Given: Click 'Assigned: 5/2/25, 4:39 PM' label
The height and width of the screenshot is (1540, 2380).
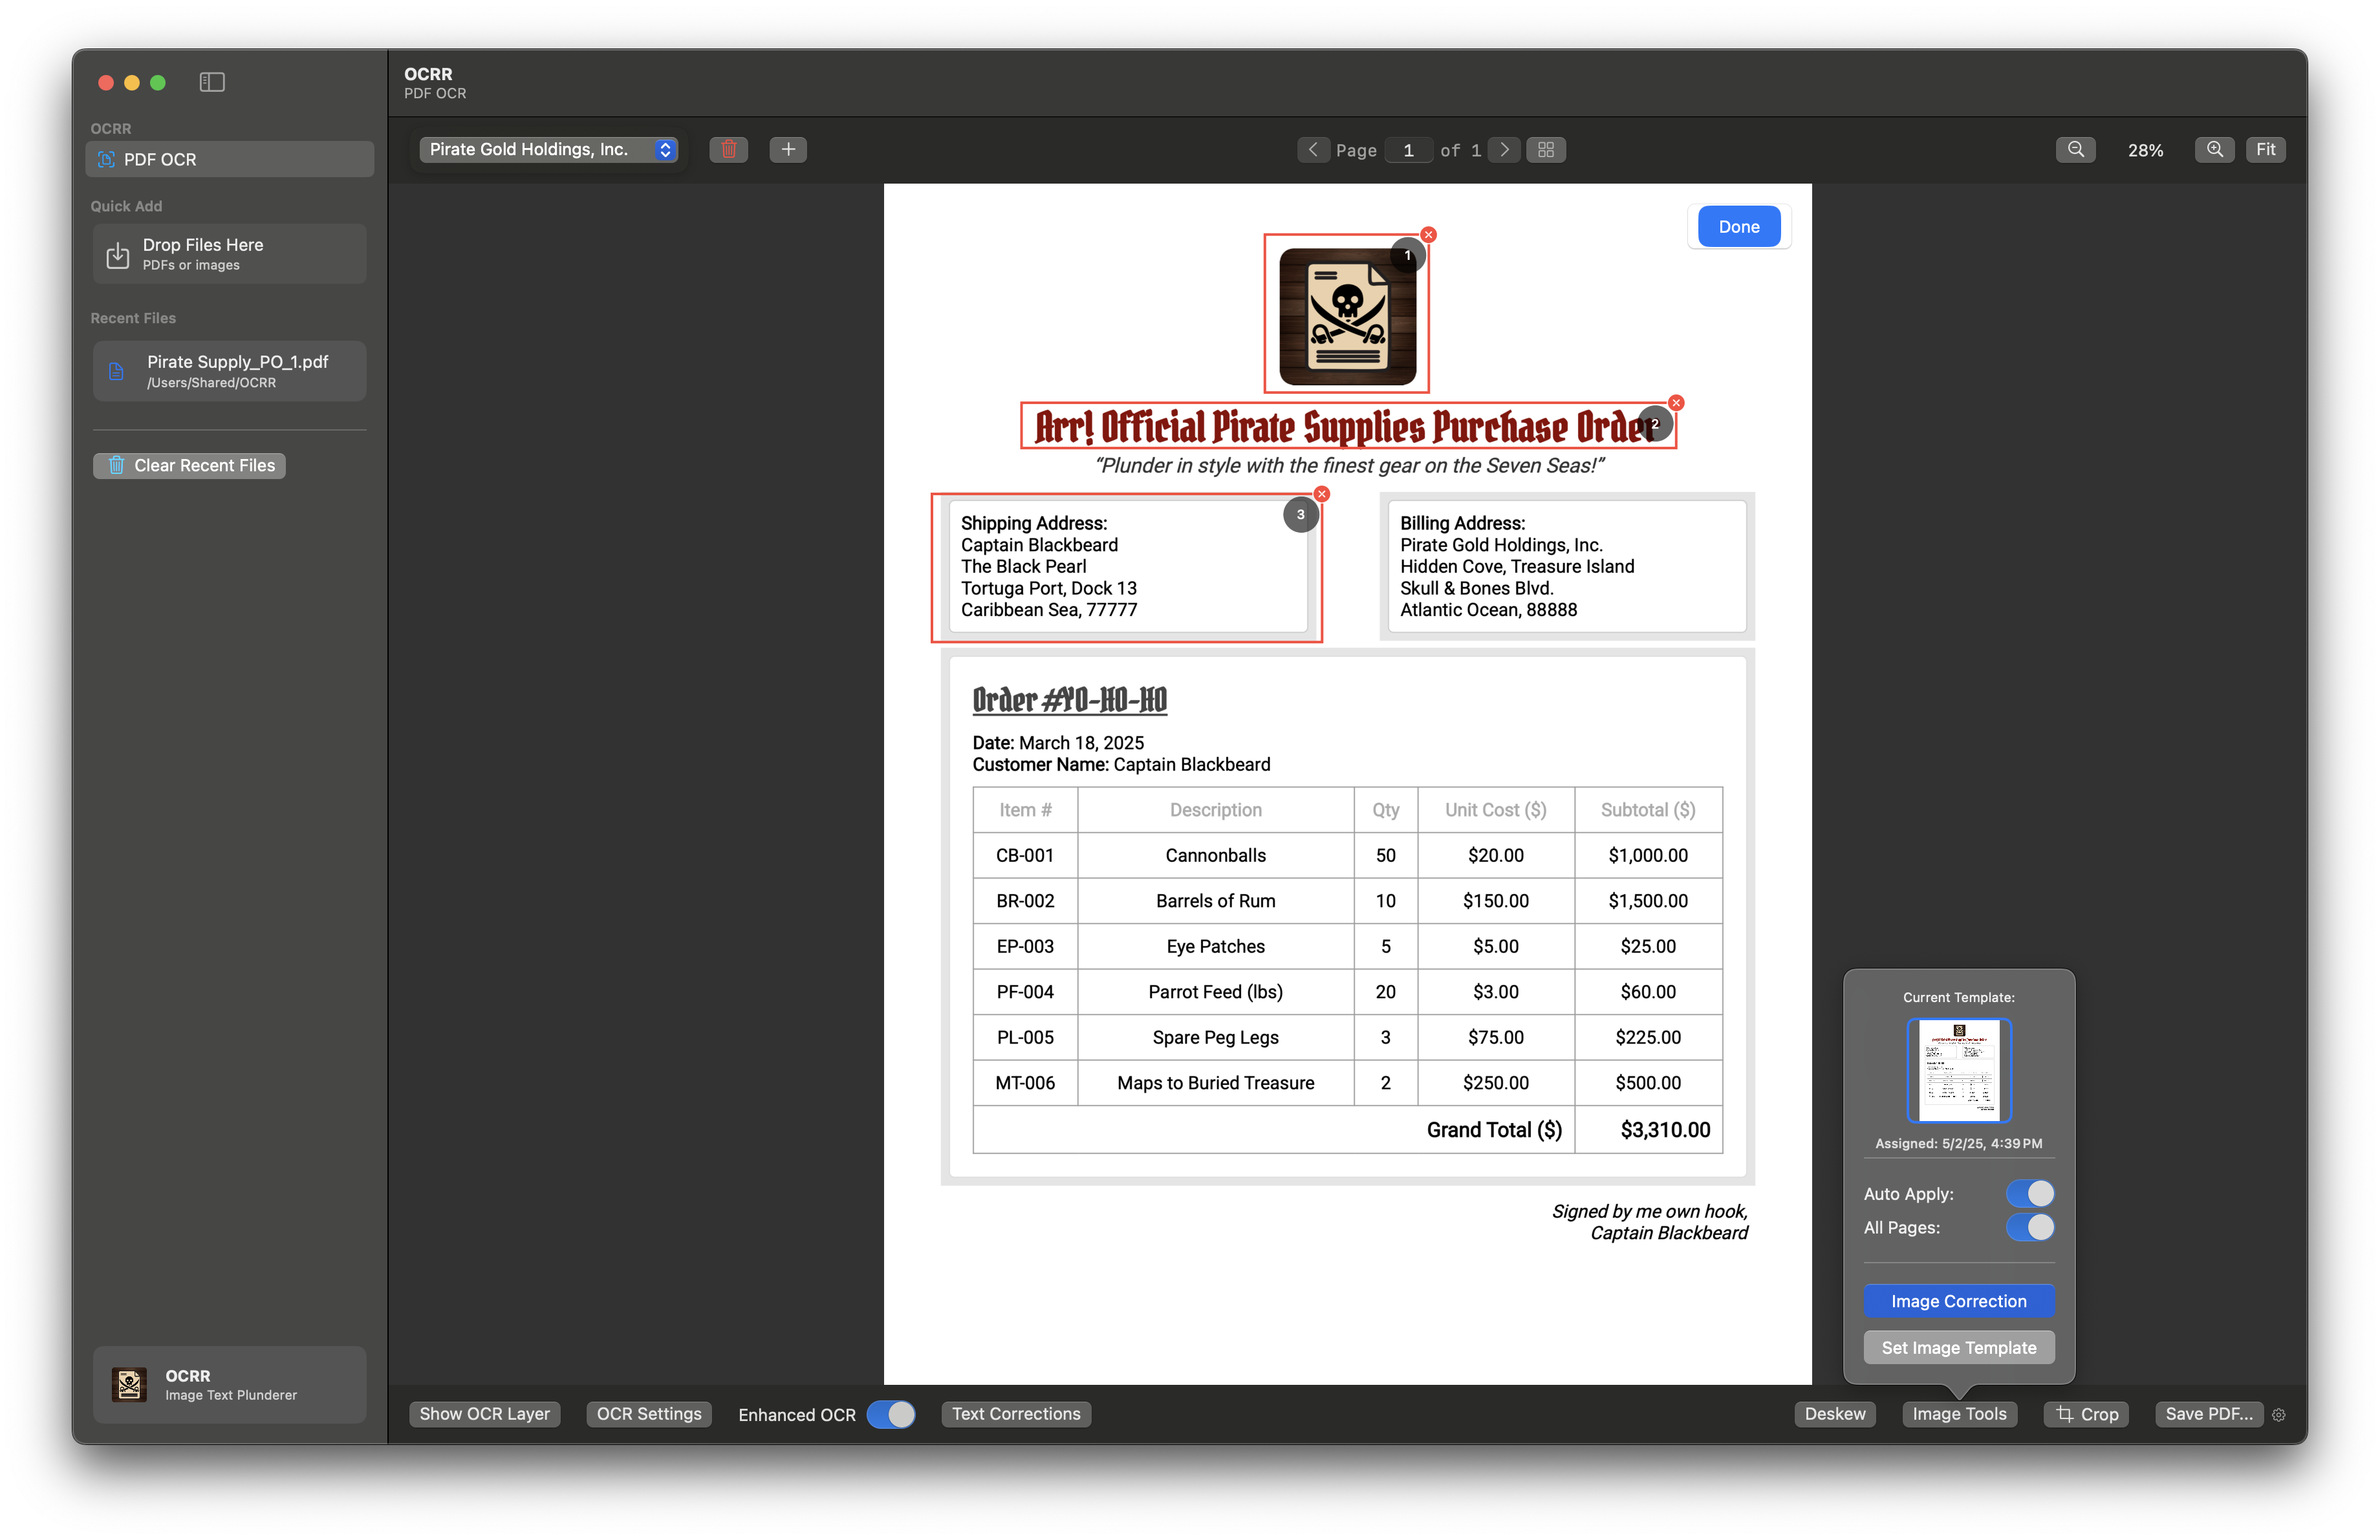Looking at the screenshot, I should [x=1958, y=1143].
